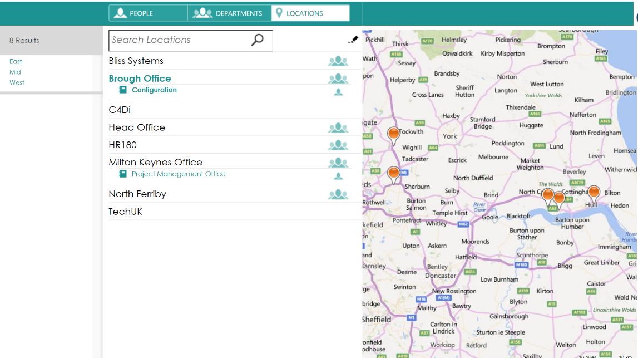Open the Project Management Office link
The width and height of the screenshot is (638, 358).
[179, 174]
